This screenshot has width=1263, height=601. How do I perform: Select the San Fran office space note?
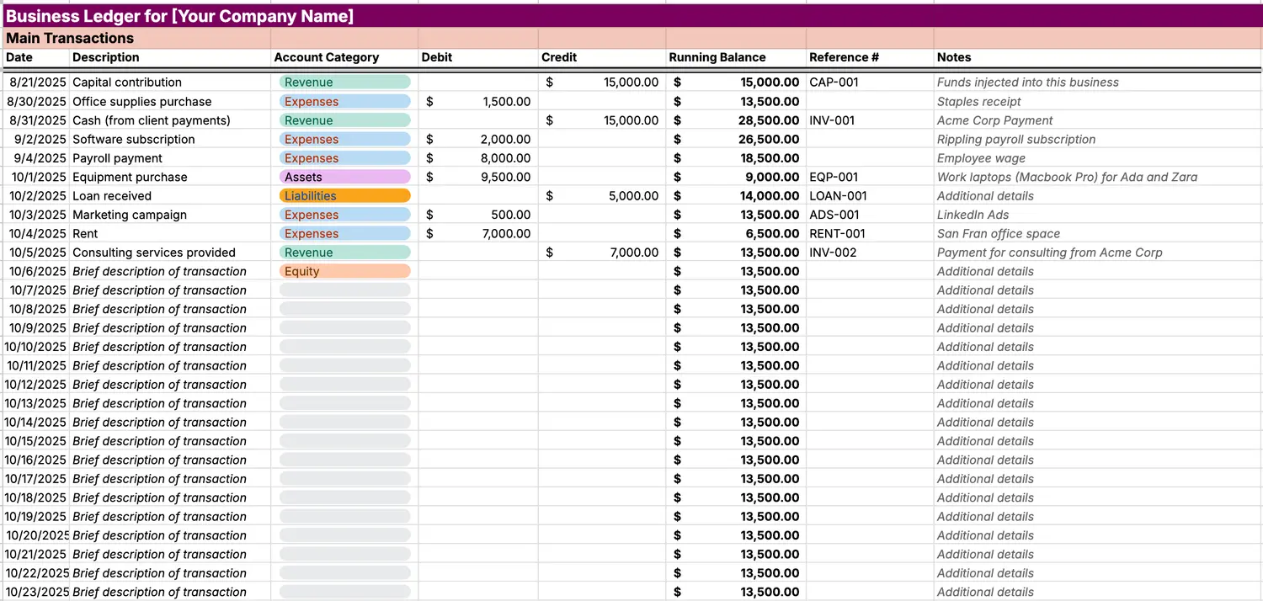tap(1098, 233)
